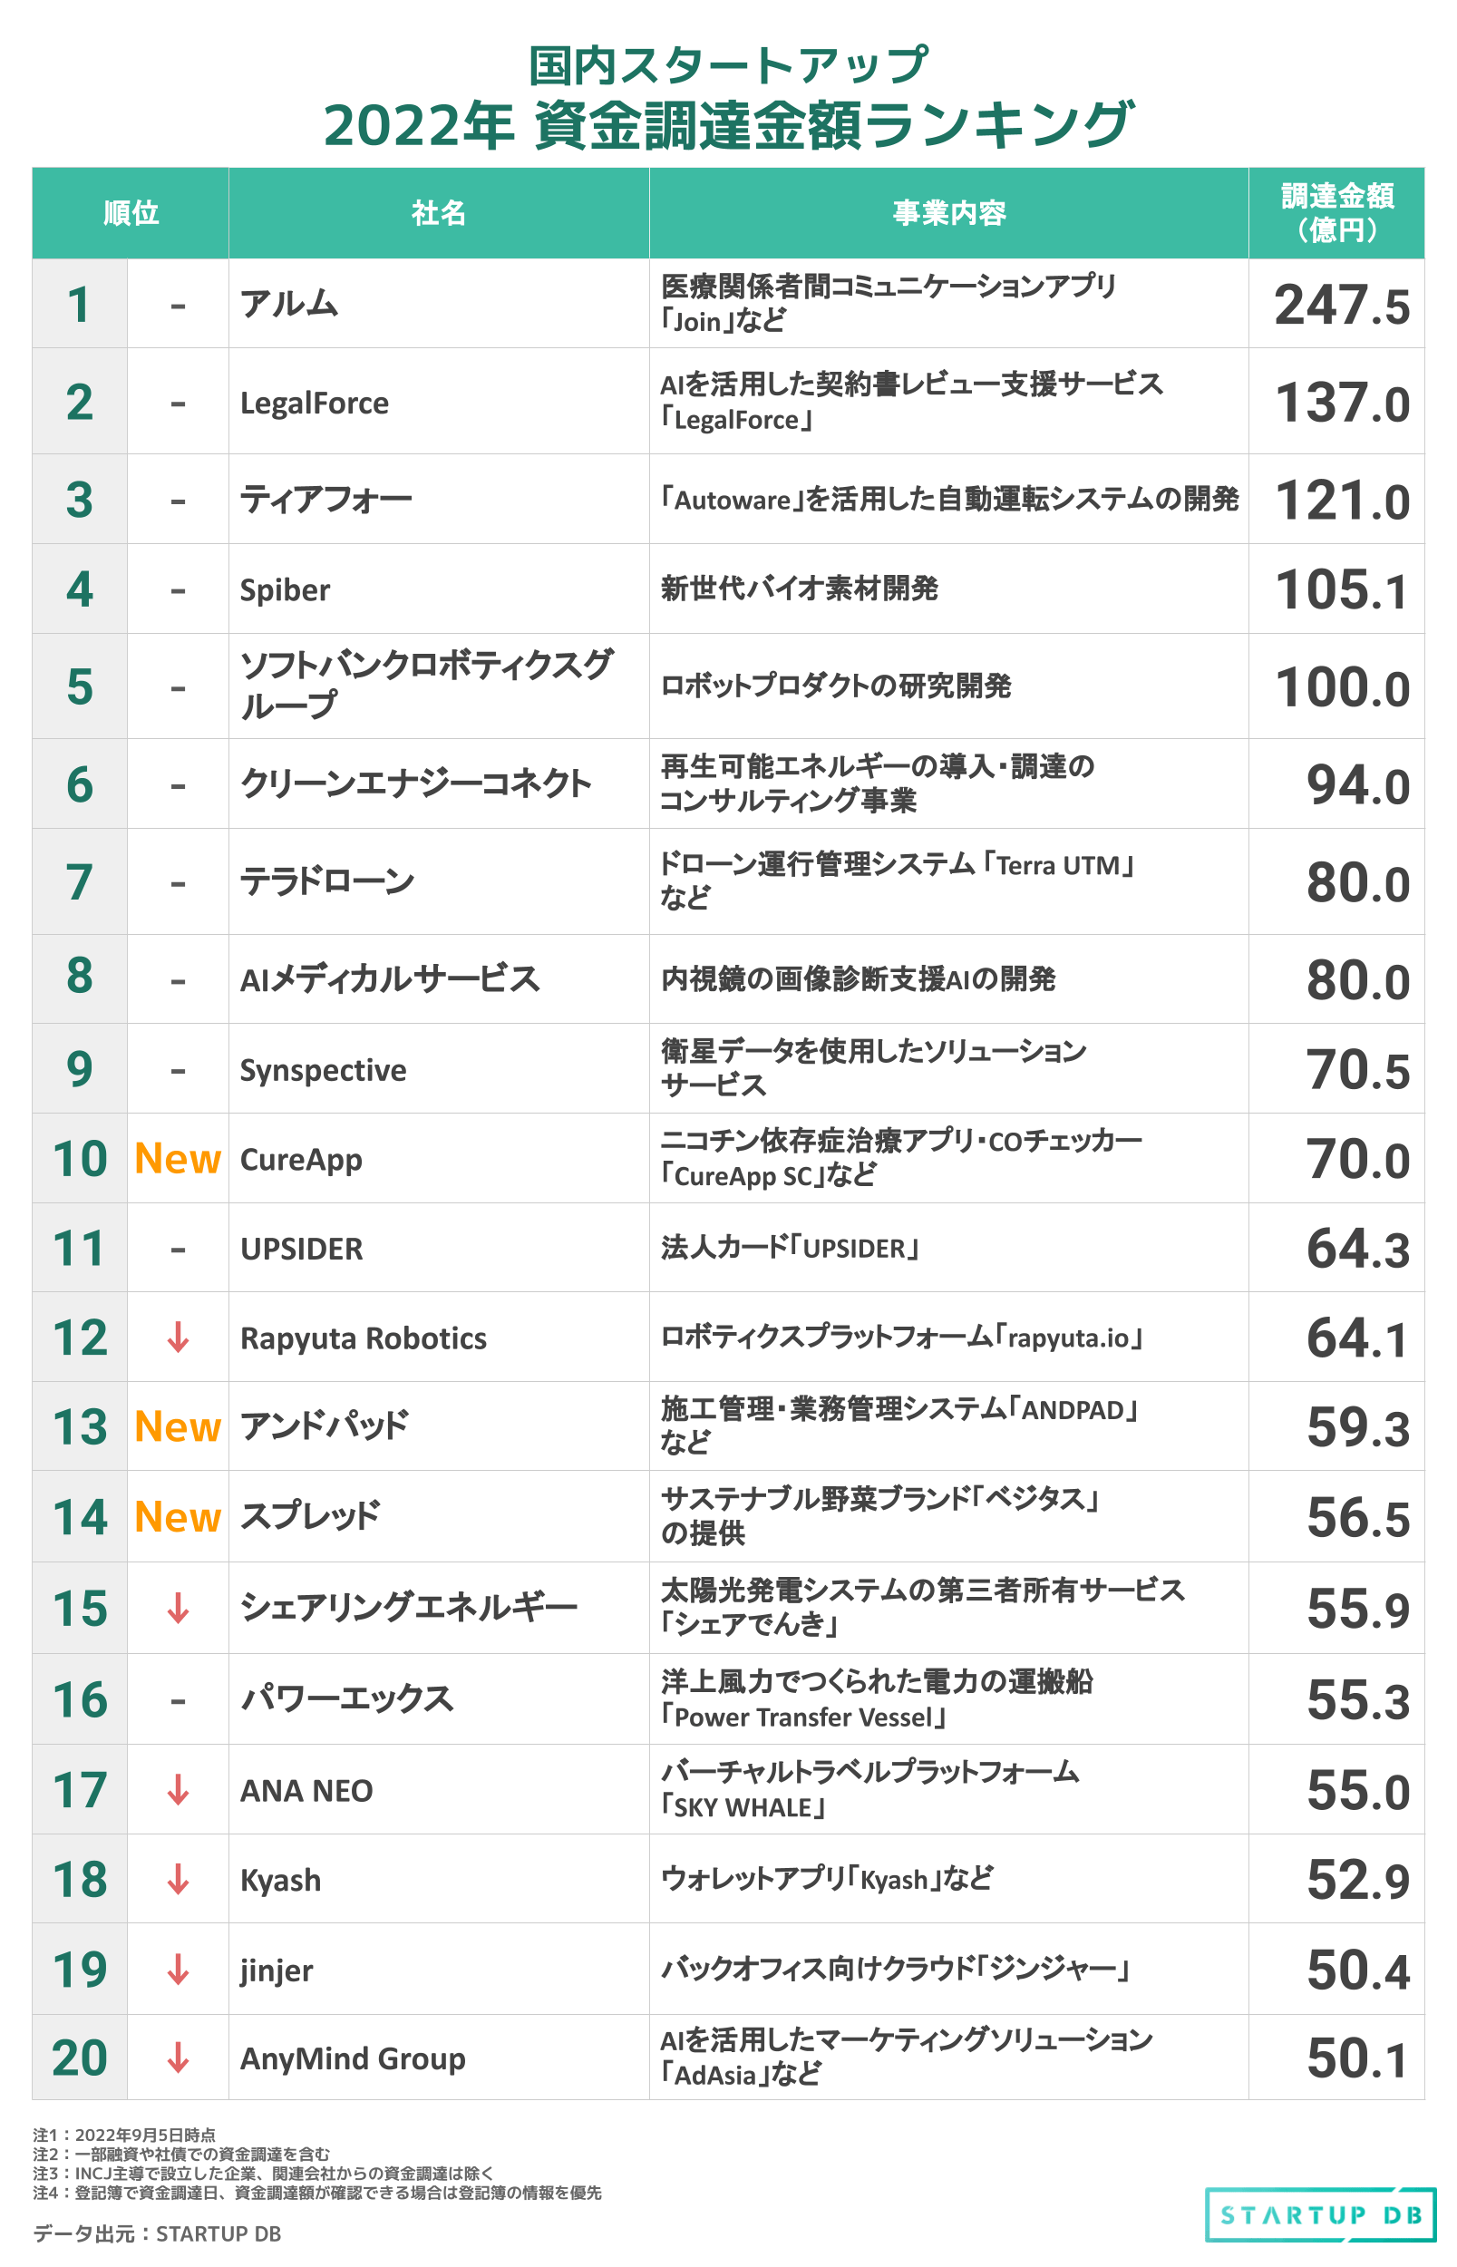Click the New badge beside スプレッド
The image size is (1457, 2267).
click(178, 1517)
